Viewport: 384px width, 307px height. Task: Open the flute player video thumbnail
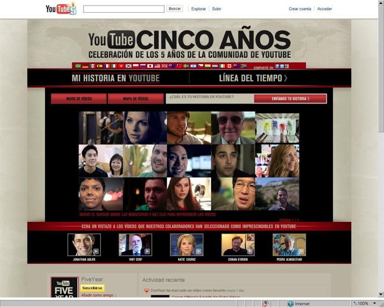101,128
